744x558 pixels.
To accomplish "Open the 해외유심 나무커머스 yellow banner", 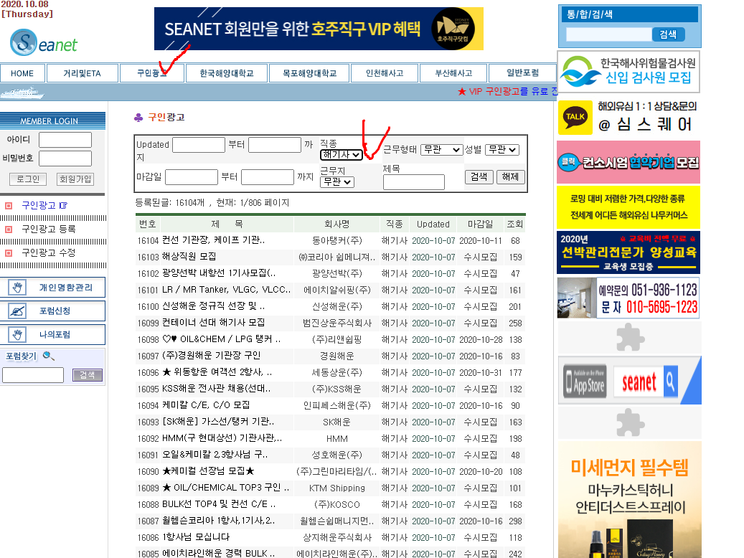I will pos(628,207).
